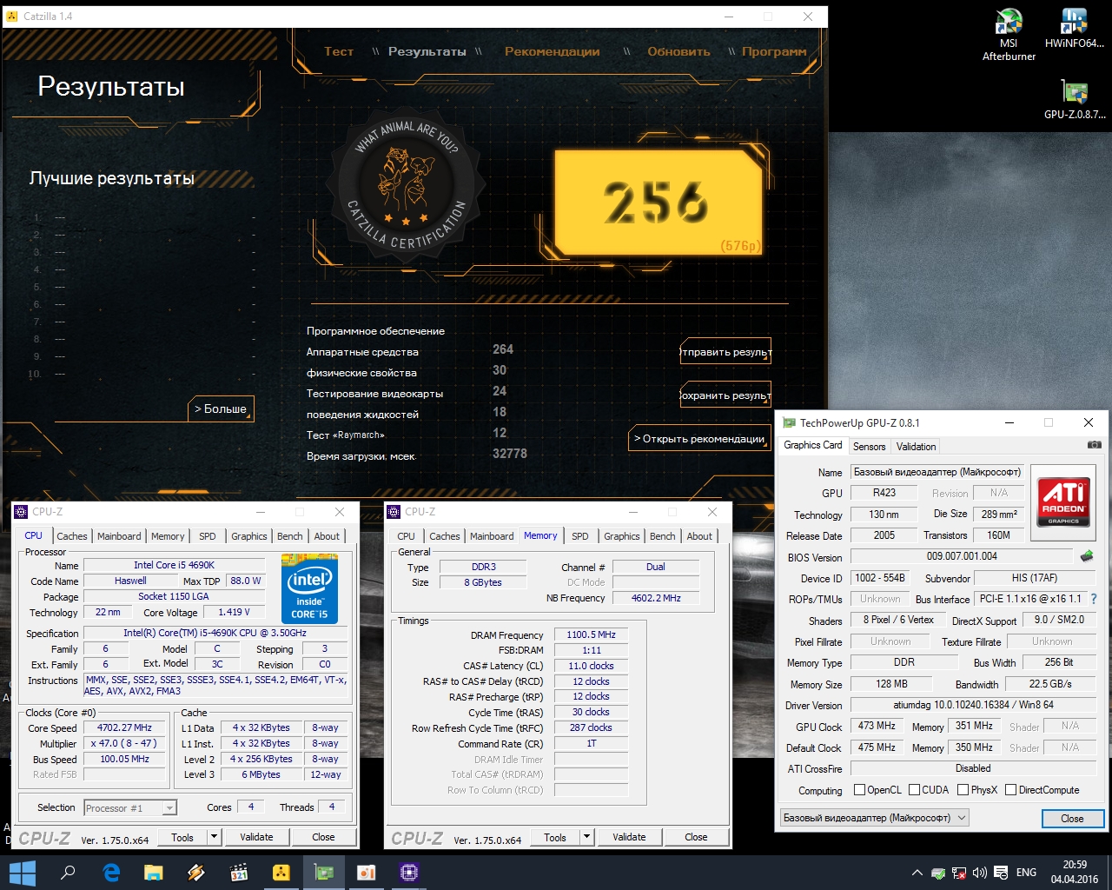Viewport: 1112px width, 890px height.
Task: Show hidden system tray icons
Action: point(917,873)
